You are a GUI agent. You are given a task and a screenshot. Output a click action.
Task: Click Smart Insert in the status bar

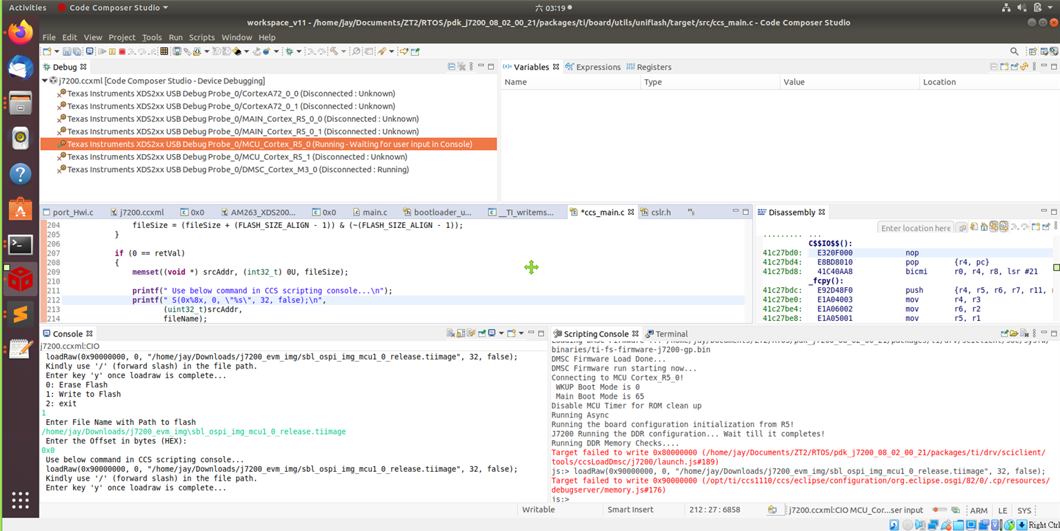click(x=632, y=510)
